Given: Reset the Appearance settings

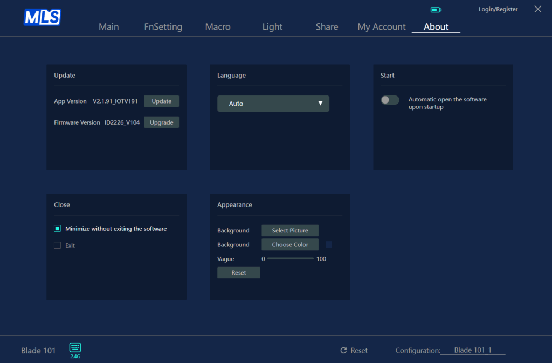Looking at the screenshot, I should point(239,272).
